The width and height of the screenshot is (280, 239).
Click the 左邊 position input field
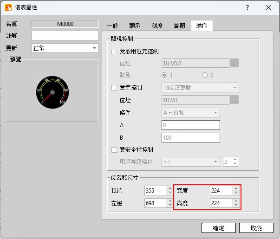[x=155, y=203]
